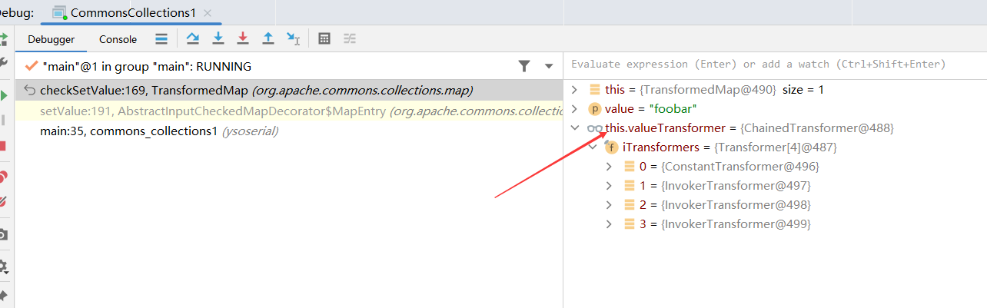Switch to the Console tab
Image resolution: width=987 pixels, height=308 pixels.
coord(118,39)
